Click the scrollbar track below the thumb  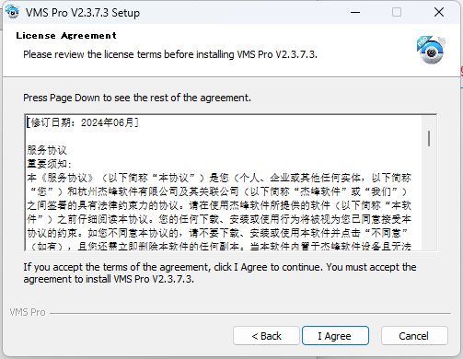click(429, 198)
